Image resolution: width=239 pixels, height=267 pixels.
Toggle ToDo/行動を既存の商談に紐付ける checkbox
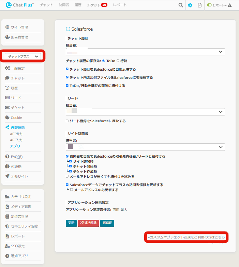pos(67,86)
